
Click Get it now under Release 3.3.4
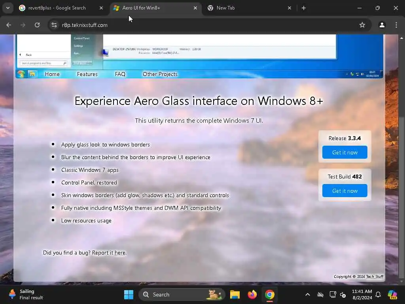pyautogui.click(x=345, y=152)
